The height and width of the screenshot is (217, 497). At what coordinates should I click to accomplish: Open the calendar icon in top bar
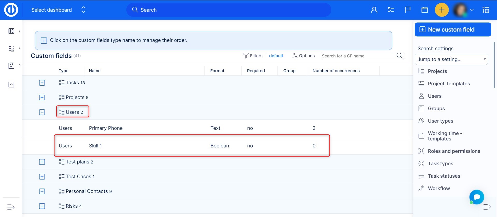tap(425, 10)
